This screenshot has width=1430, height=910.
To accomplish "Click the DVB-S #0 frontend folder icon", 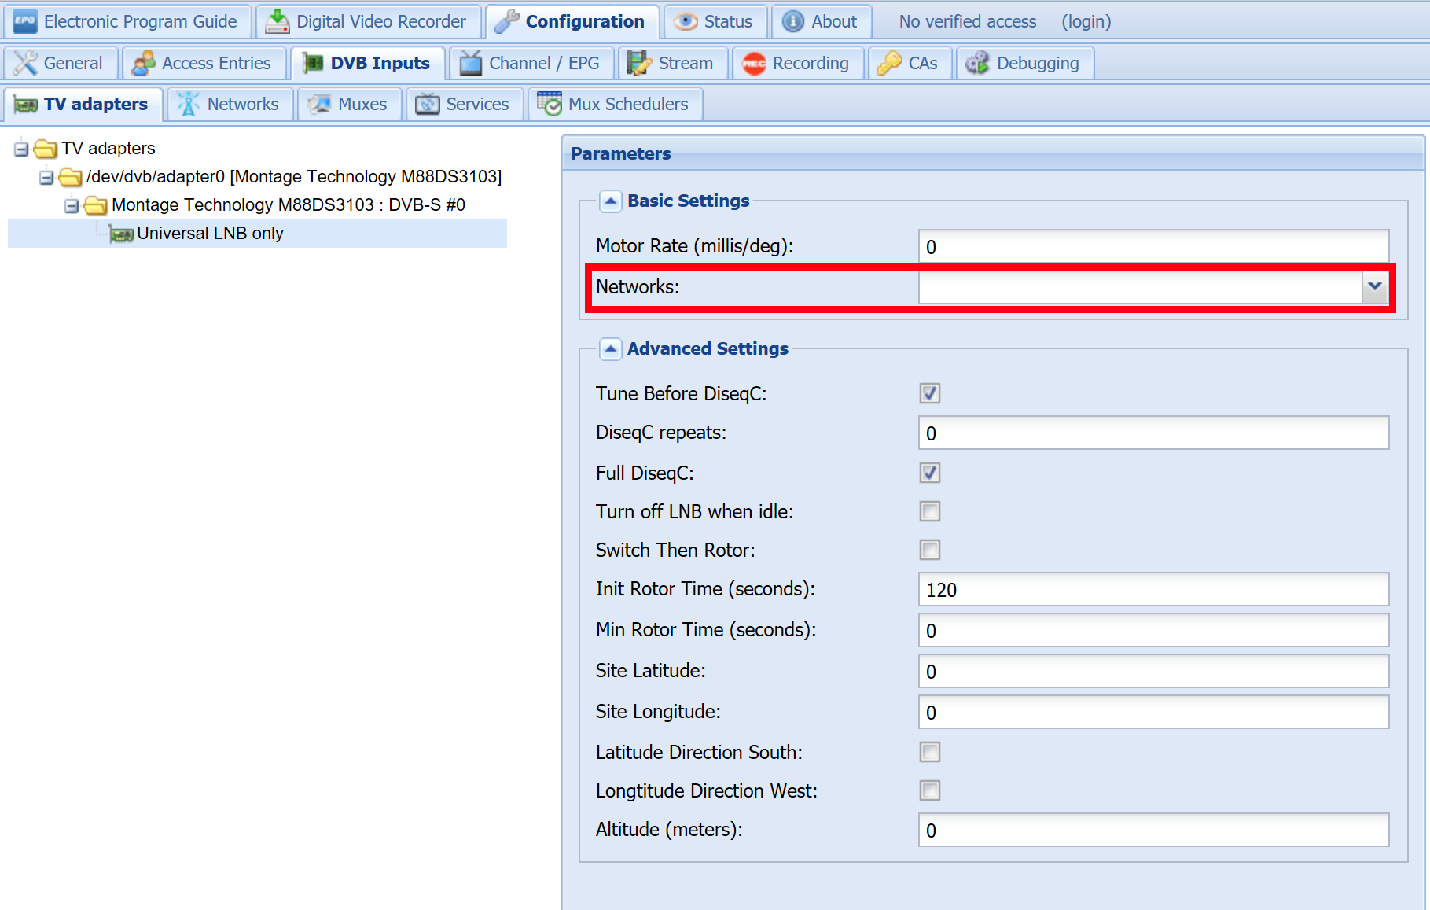I will pos(96,204).
